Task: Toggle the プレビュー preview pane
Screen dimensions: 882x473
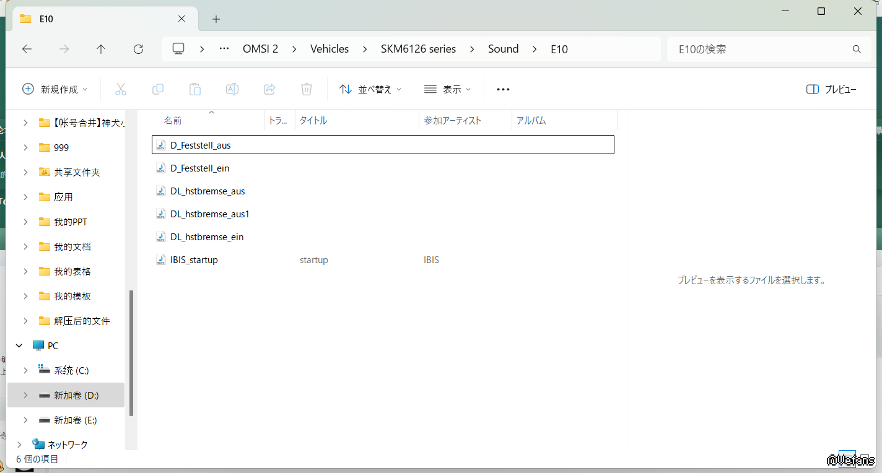Action: point(832,89)
